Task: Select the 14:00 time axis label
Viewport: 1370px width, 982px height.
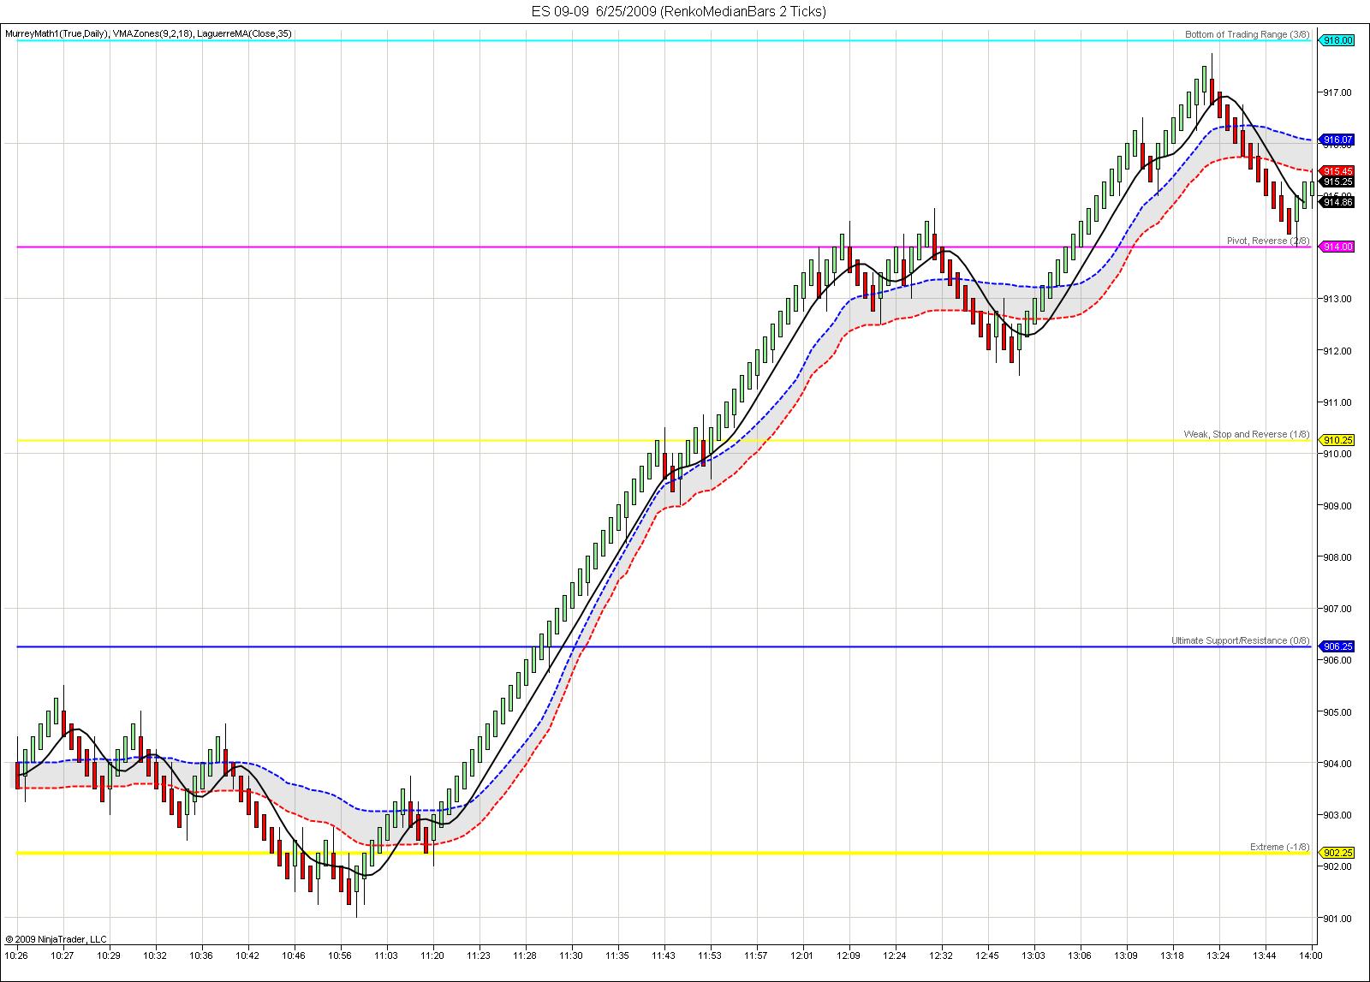Action: click(x=1311, y=955)
